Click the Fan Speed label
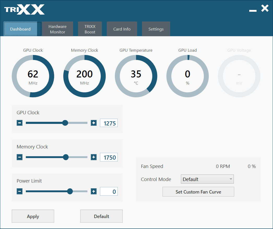The height and width of the screenshot is (229, 273). (x=152, y=166)
